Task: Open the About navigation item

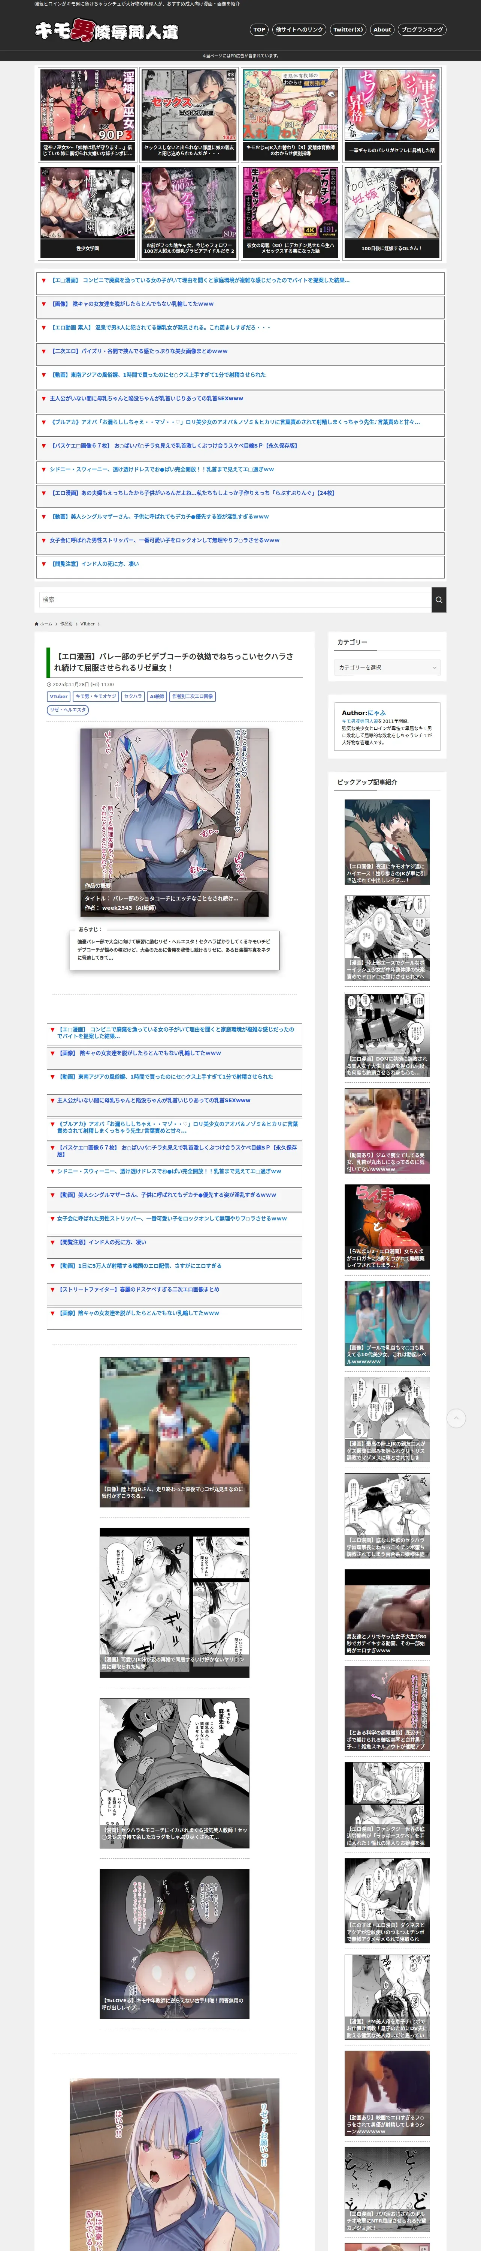Action: [x=382, y=30]
